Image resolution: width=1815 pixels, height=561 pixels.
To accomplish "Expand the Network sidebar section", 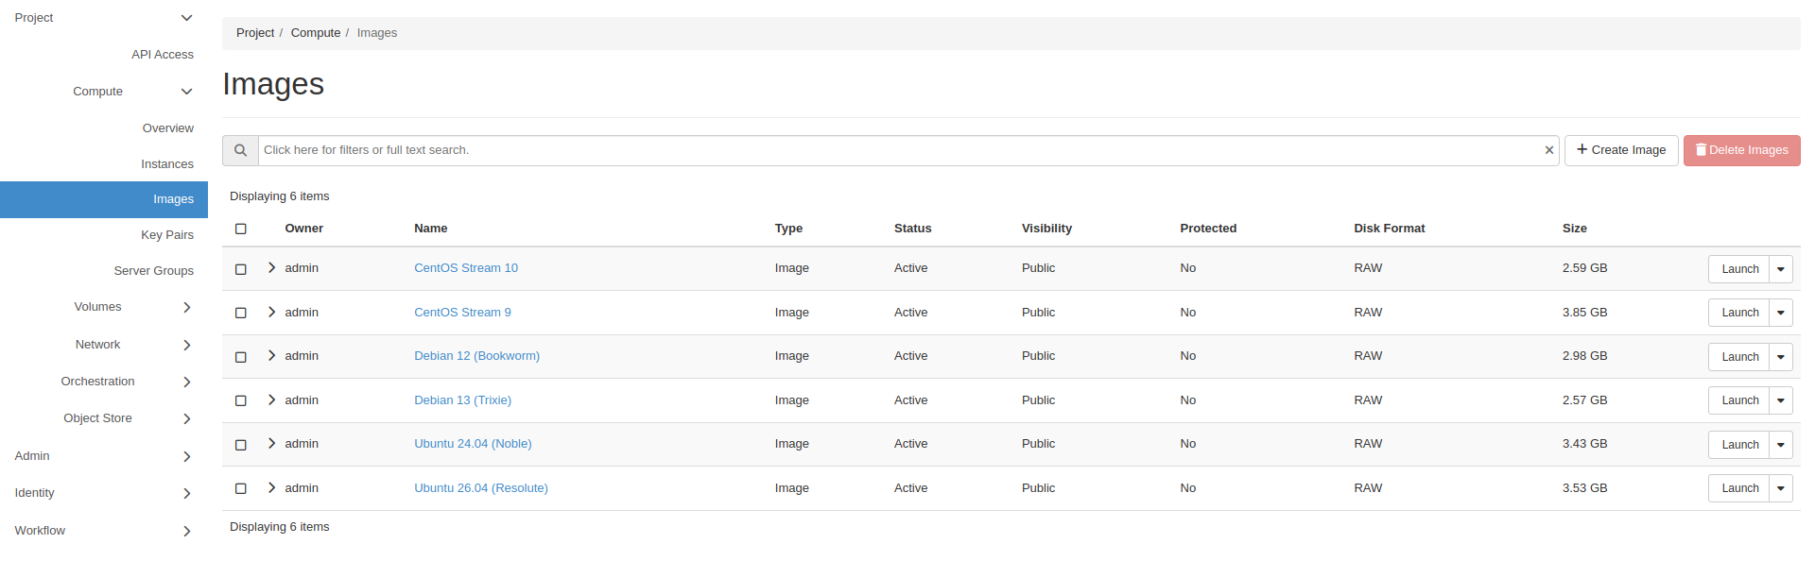I will click(x=104, y=345).
